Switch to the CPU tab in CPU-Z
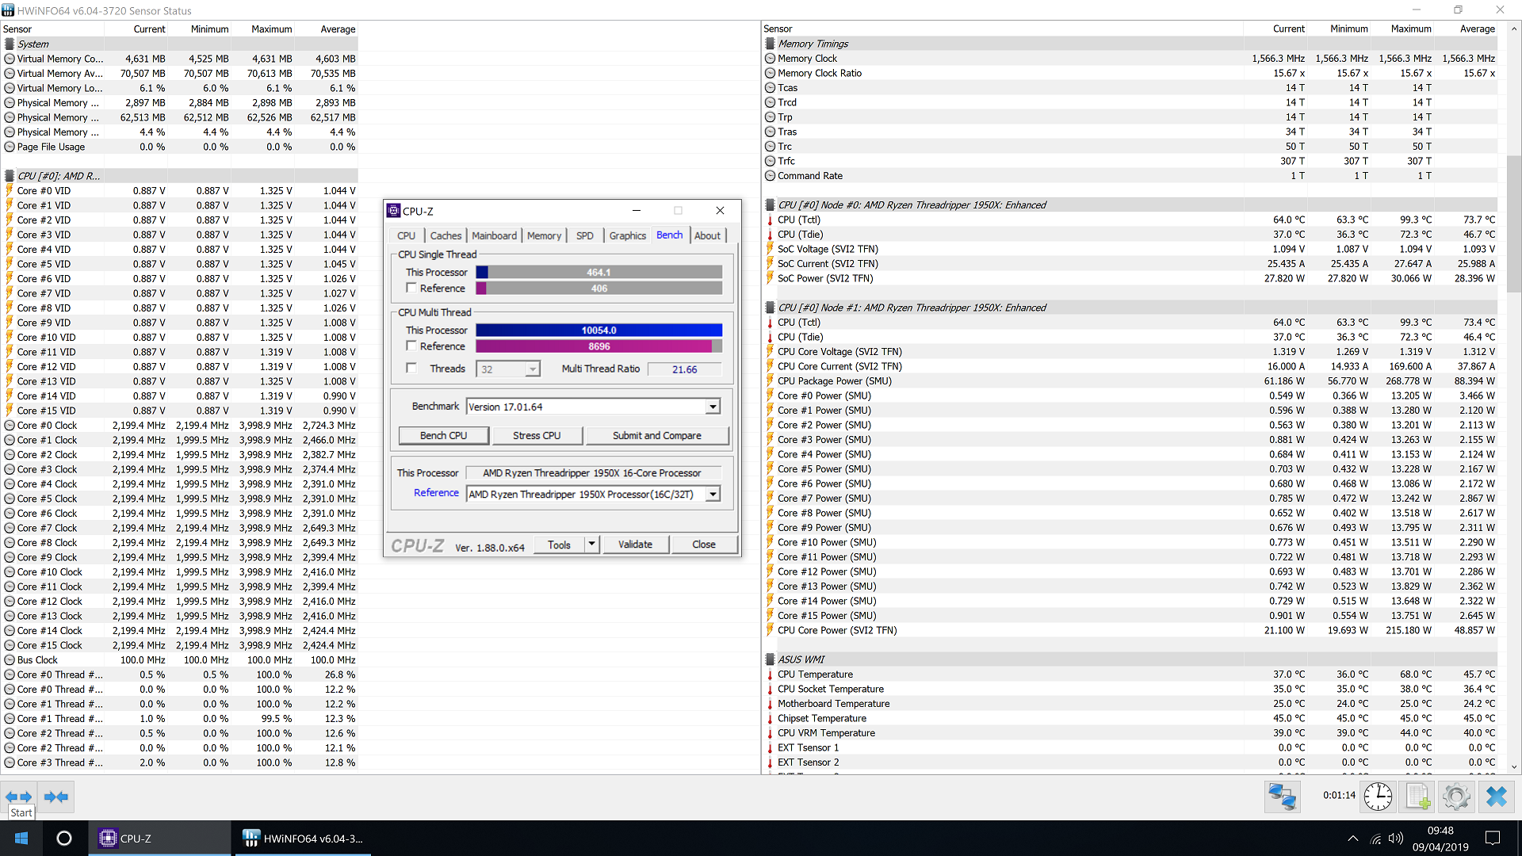Screen dimensions: 1522x856 click(407, 236)
